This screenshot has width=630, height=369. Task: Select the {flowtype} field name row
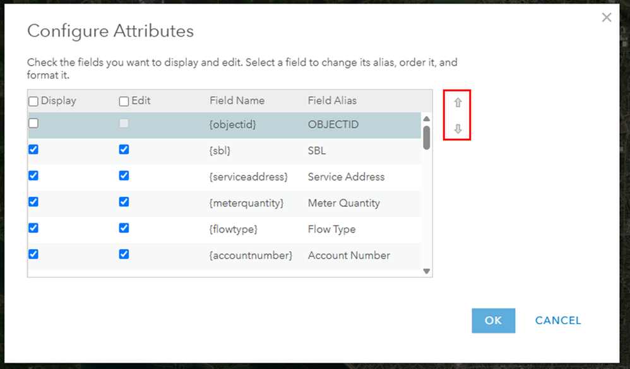tap(233, 229)
